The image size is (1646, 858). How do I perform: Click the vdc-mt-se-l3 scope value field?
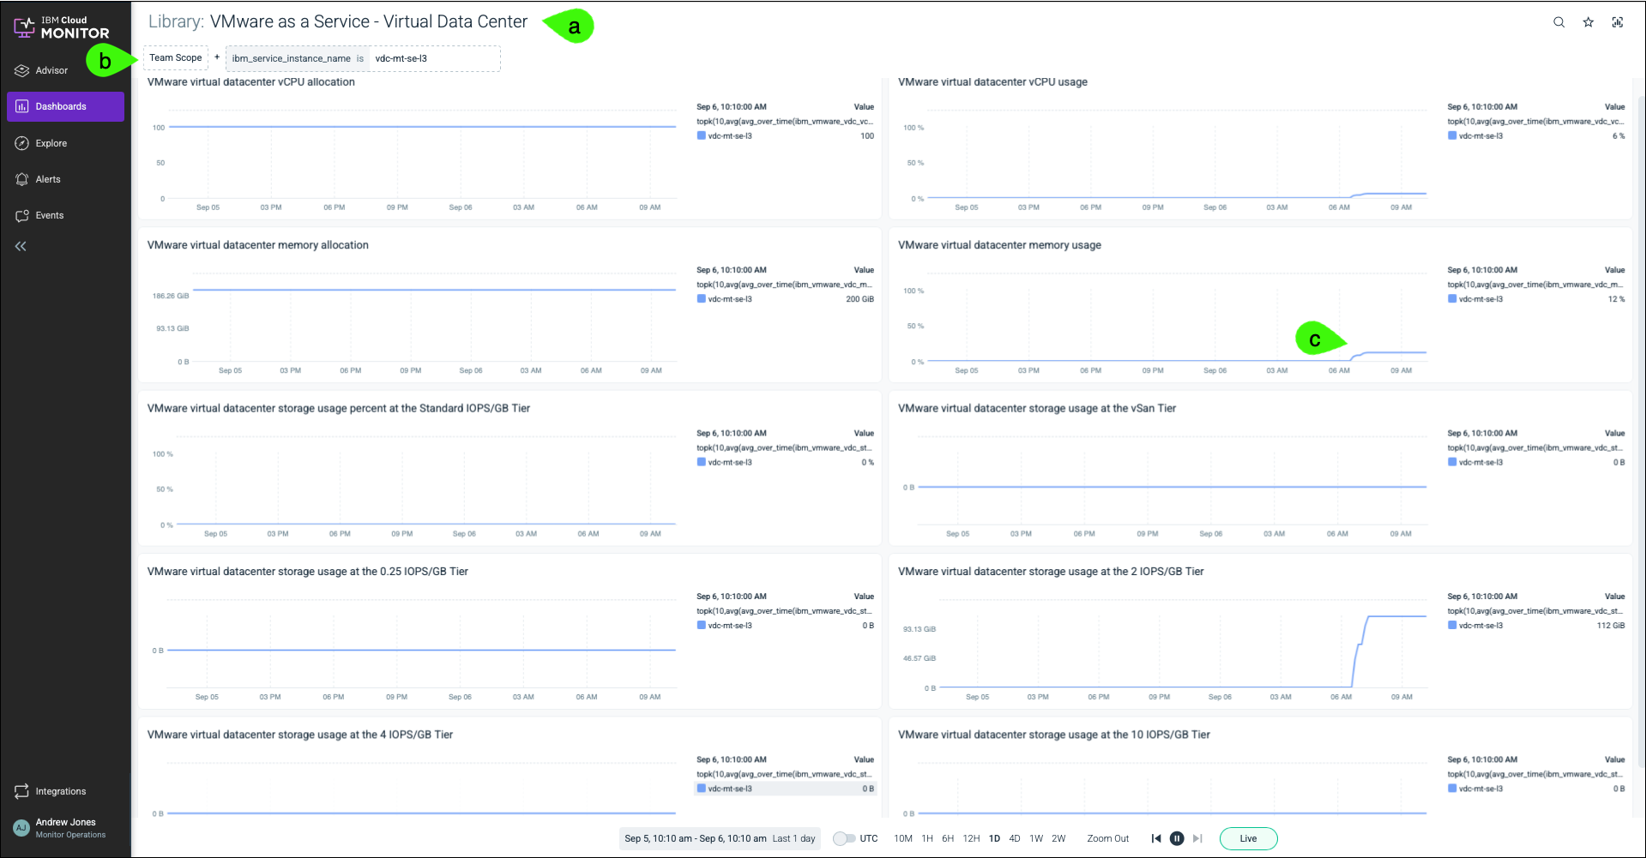pos(435,58)
